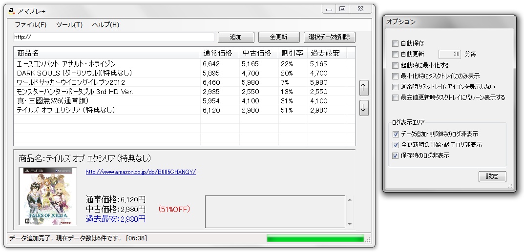
Task: Click inside the empty log text area
Action: point(275,212)
